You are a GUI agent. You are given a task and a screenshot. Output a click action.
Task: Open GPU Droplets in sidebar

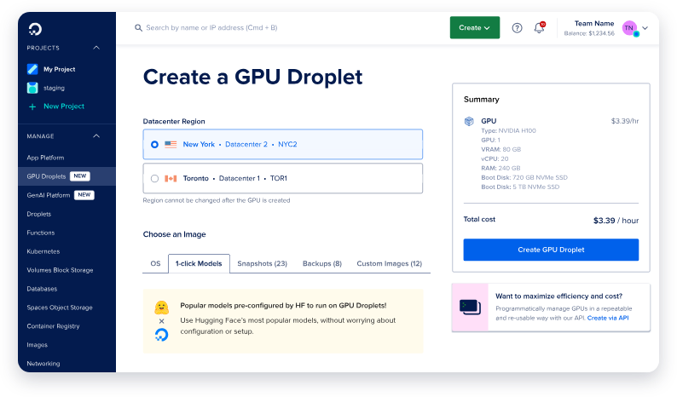[46, 176]
